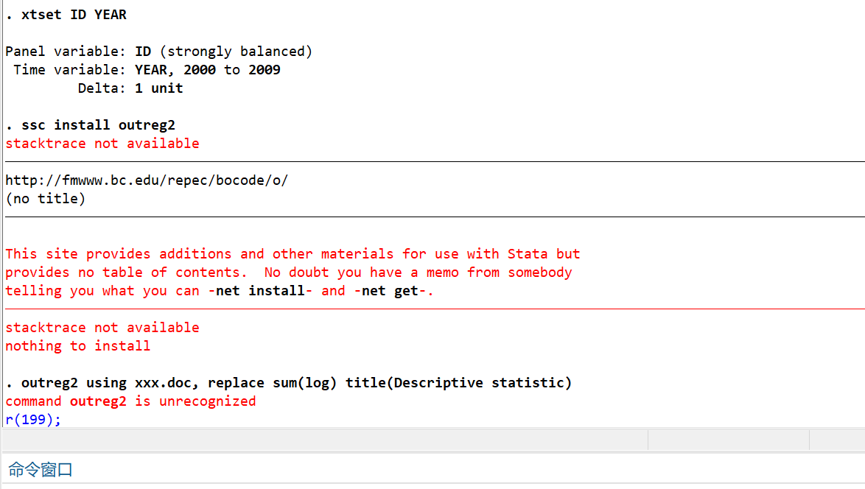Click the fmwww.bc.edu repec URL text

pyautogui.click(x=146, y=180)
